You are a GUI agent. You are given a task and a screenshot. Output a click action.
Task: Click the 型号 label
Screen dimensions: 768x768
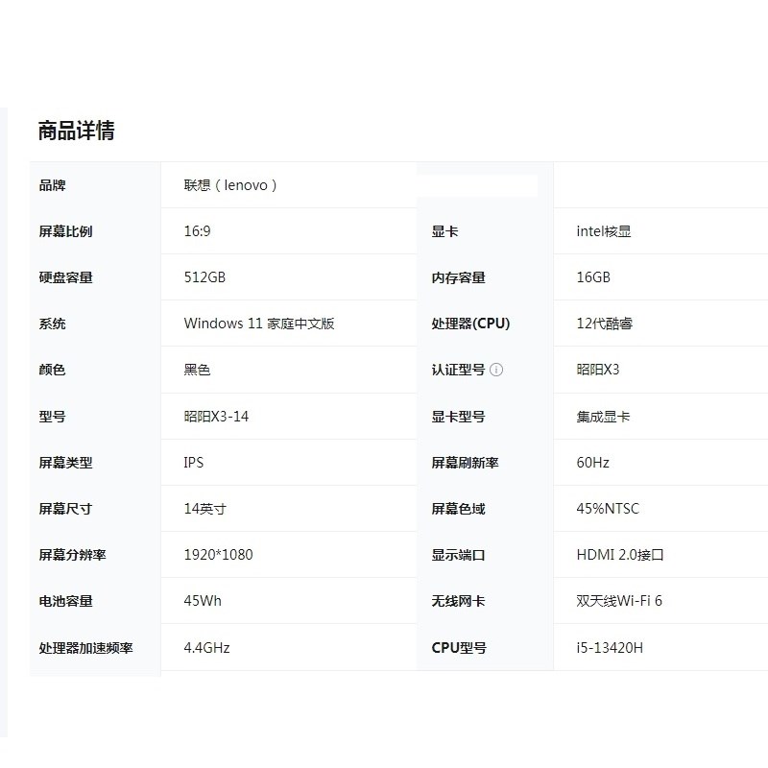click(53, 417)
